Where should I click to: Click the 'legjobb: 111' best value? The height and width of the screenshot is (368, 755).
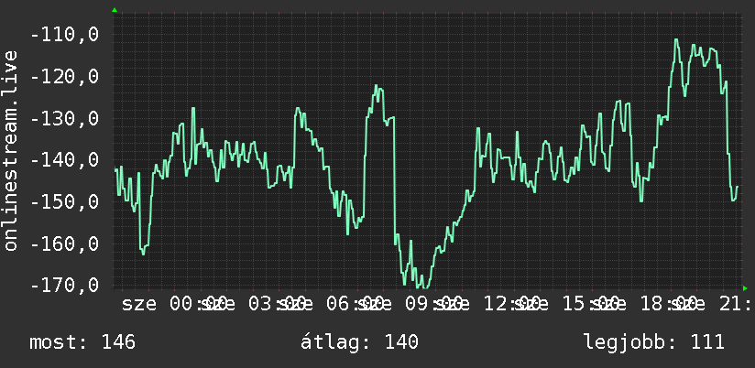(x=654, y=342)
